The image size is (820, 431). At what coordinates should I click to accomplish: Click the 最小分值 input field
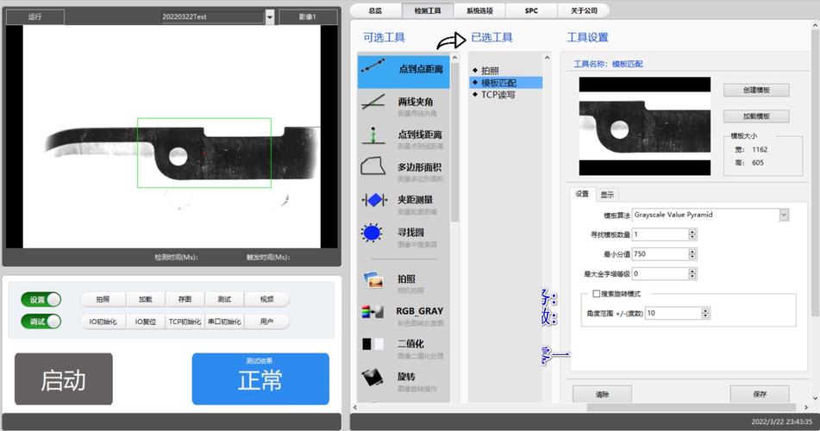tap(660, 254)
